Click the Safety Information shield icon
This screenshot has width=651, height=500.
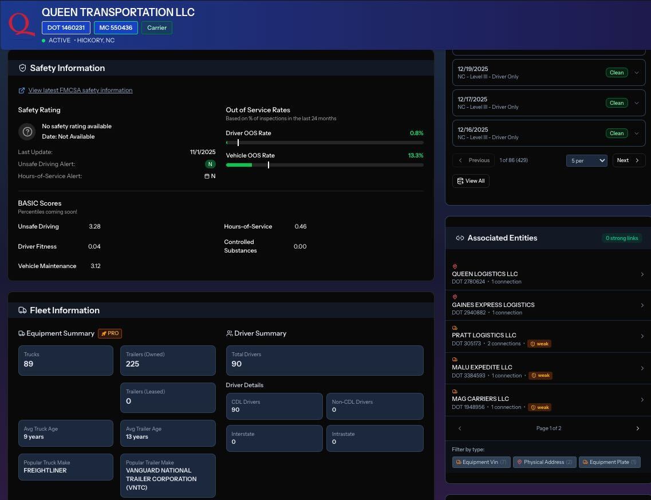click(x=22, y=68)
